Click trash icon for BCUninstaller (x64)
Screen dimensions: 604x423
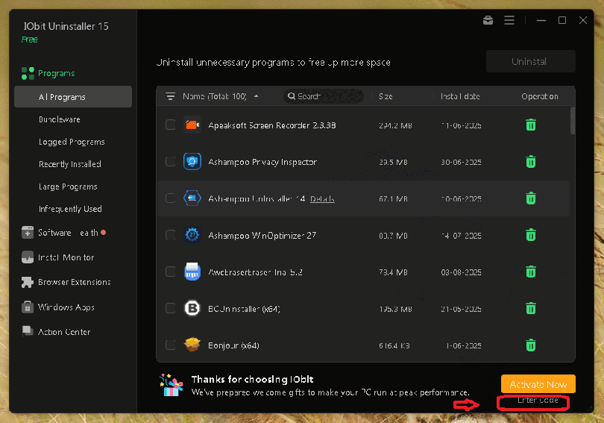(531, 308)
